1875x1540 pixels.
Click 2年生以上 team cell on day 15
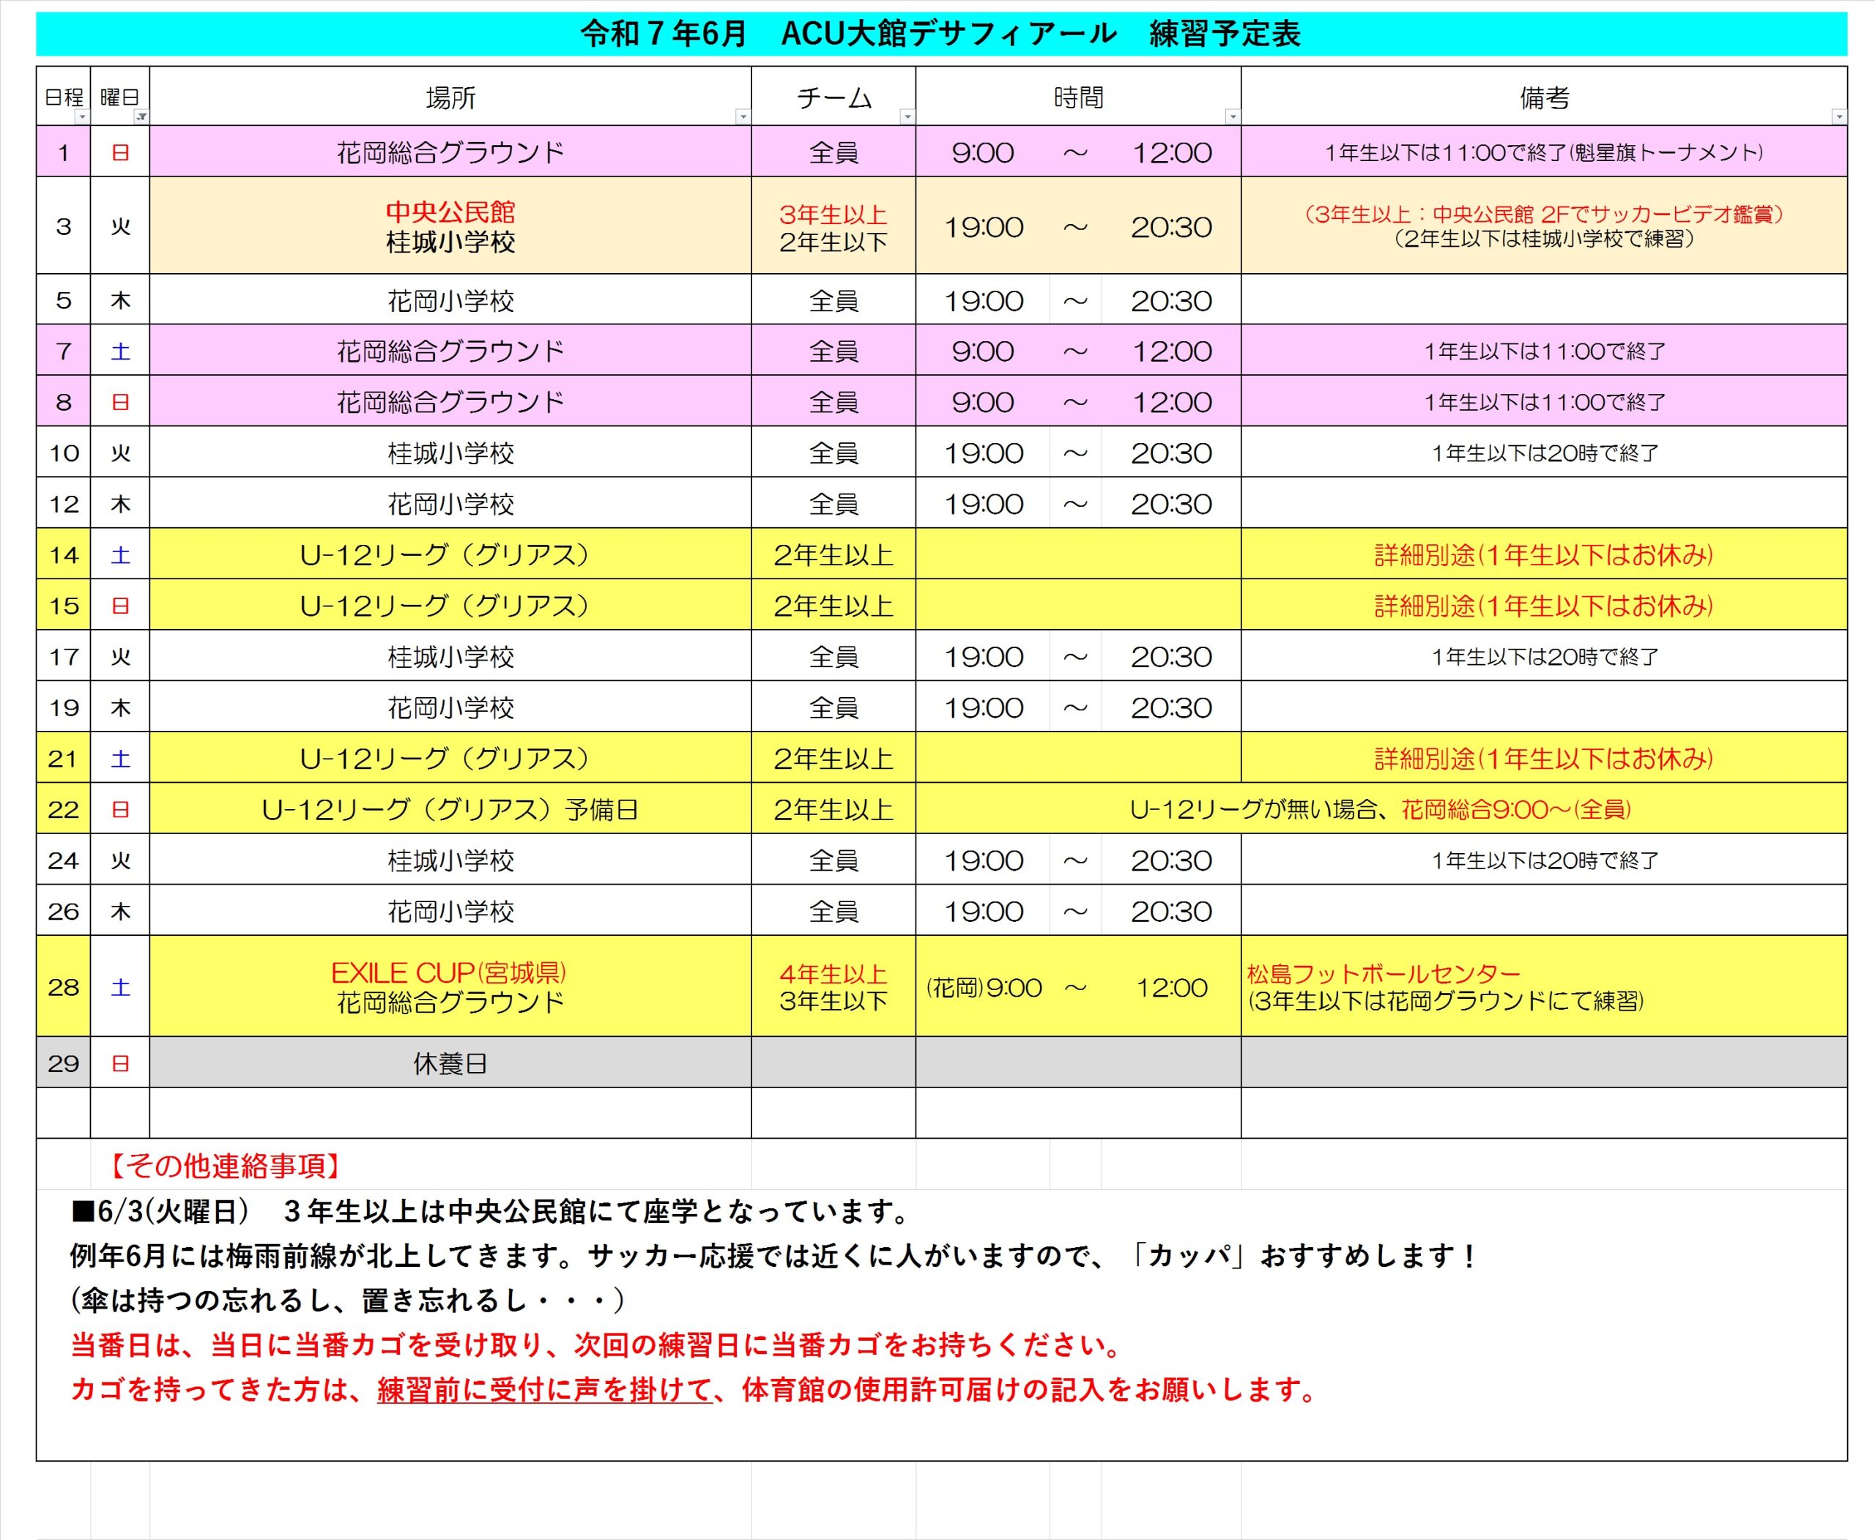click(x=833, y=606)
